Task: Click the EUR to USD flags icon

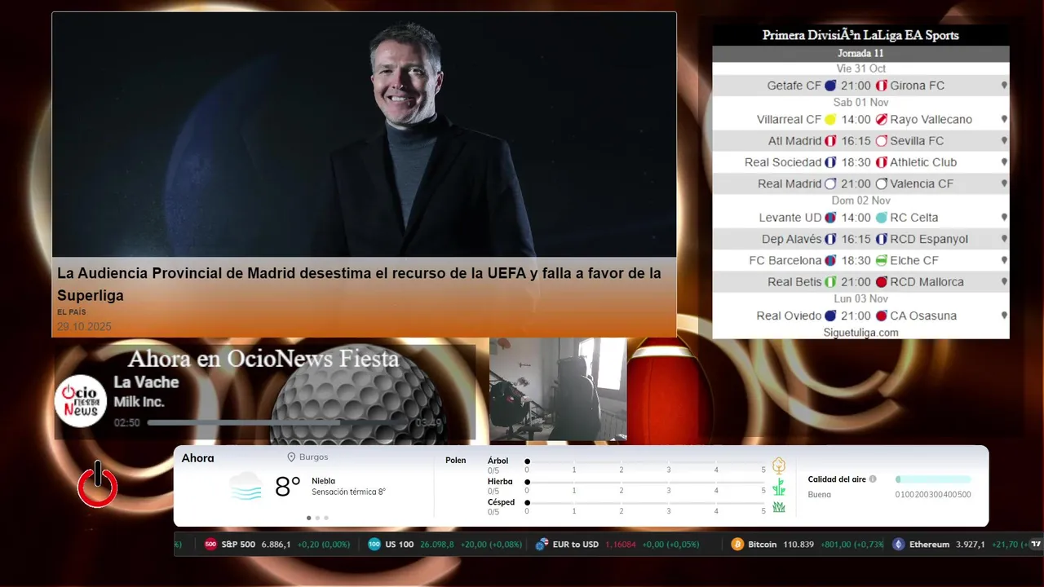Action: pos(542,545)
